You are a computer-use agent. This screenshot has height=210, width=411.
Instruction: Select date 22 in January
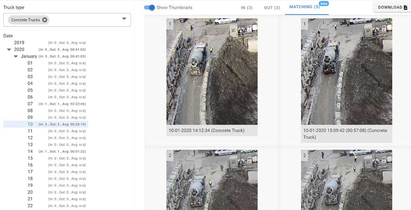tap(46, 206)
